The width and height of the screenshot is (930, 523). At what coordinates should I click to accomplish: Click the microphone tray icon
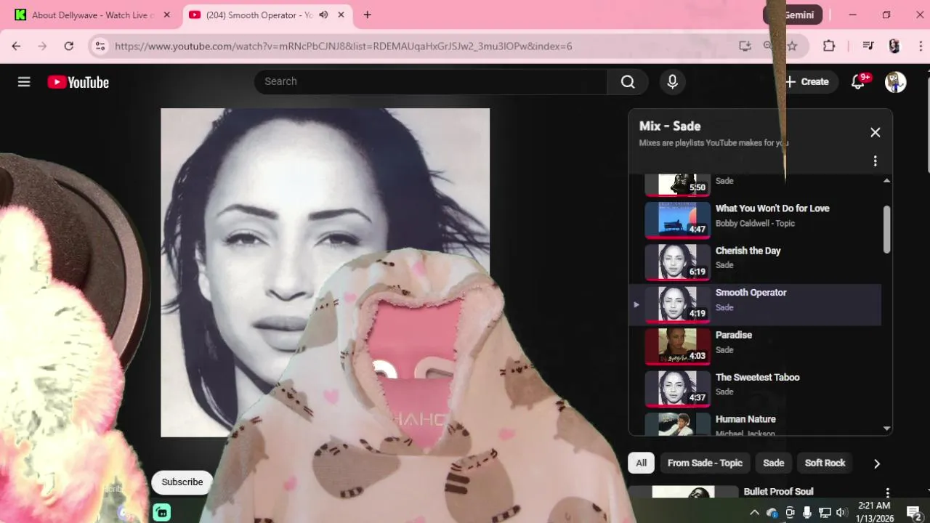[807, 513]
